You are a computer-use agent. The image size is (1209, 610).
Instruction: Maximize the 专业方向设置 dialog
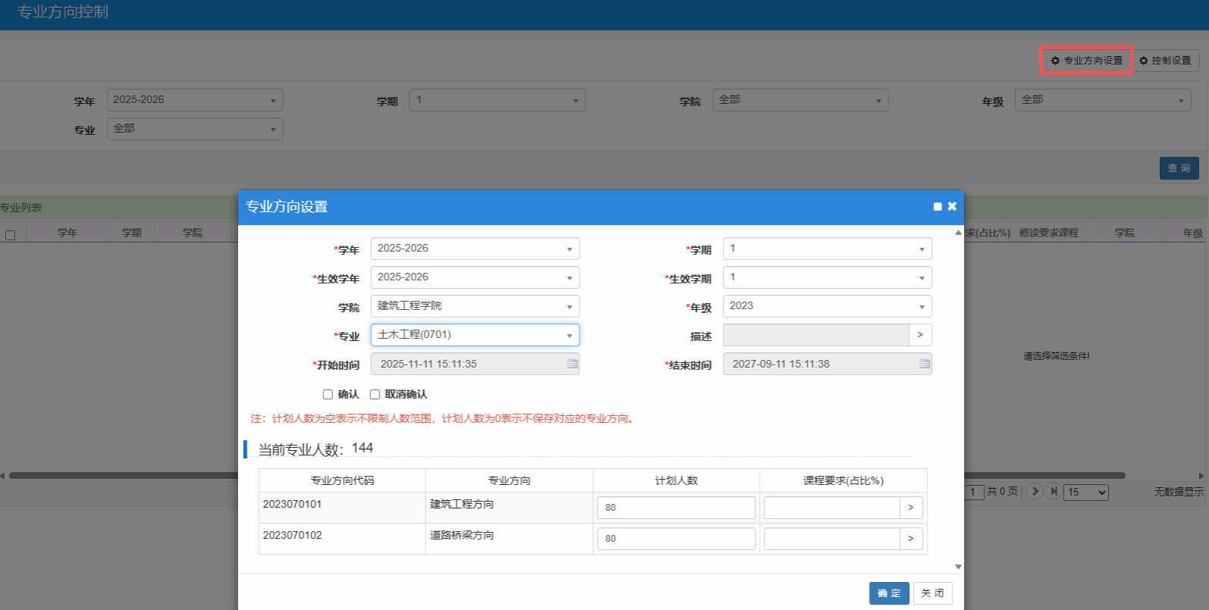click(937, 207)
